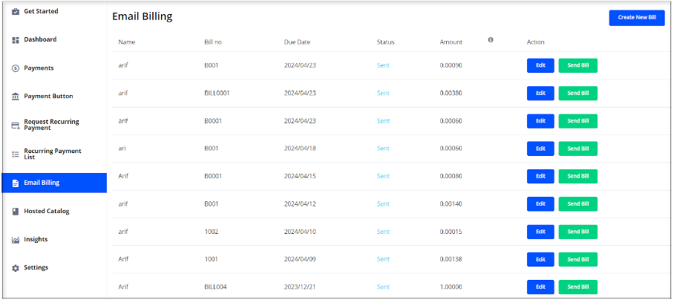
Task: Click the Hosted Catalog book icon
Action: (16, 212)
